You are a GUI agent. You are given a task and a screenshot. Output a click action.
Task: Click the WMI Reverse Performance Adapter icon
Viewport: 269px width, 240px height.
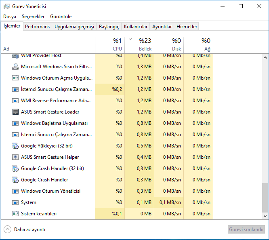15,101
